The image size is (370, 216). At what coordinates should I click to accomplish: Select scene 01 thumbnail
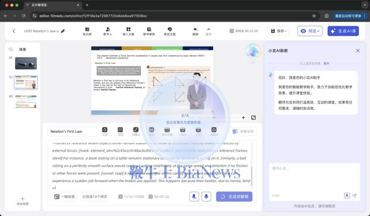(26, 63)
